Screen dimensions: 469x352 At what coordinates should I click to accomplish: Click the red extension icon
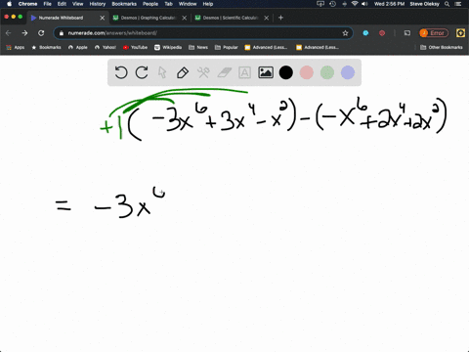[x=382, y=33]
